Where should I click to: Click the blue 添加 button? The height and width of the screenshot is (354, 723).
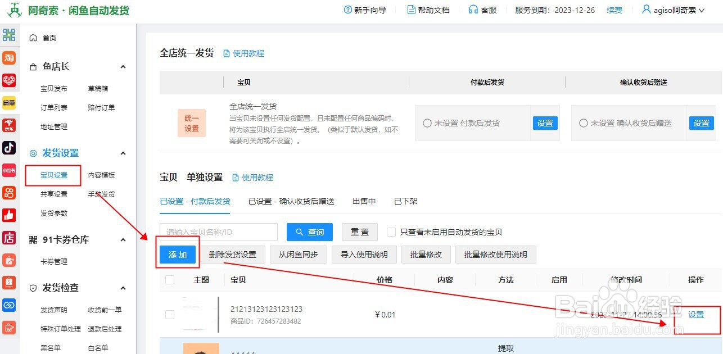pos(178,255)
